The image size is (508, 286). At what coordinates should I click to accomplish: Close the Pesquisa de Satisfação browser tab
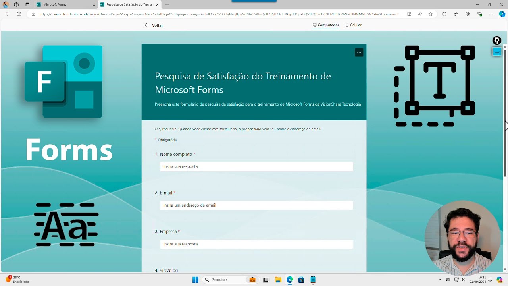tap(157, 4)
